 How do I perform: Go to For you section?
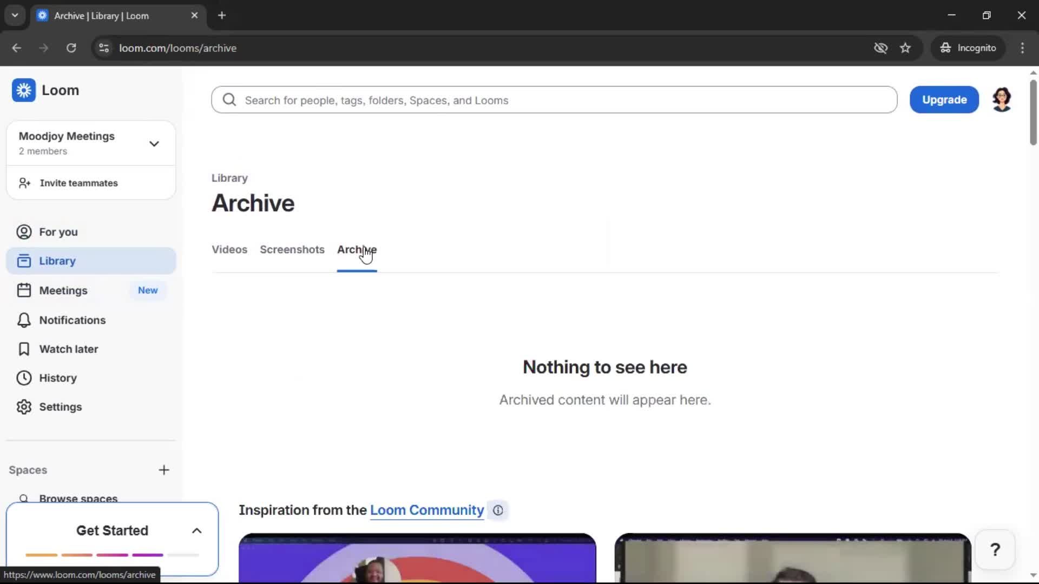[x=58, y=231]
